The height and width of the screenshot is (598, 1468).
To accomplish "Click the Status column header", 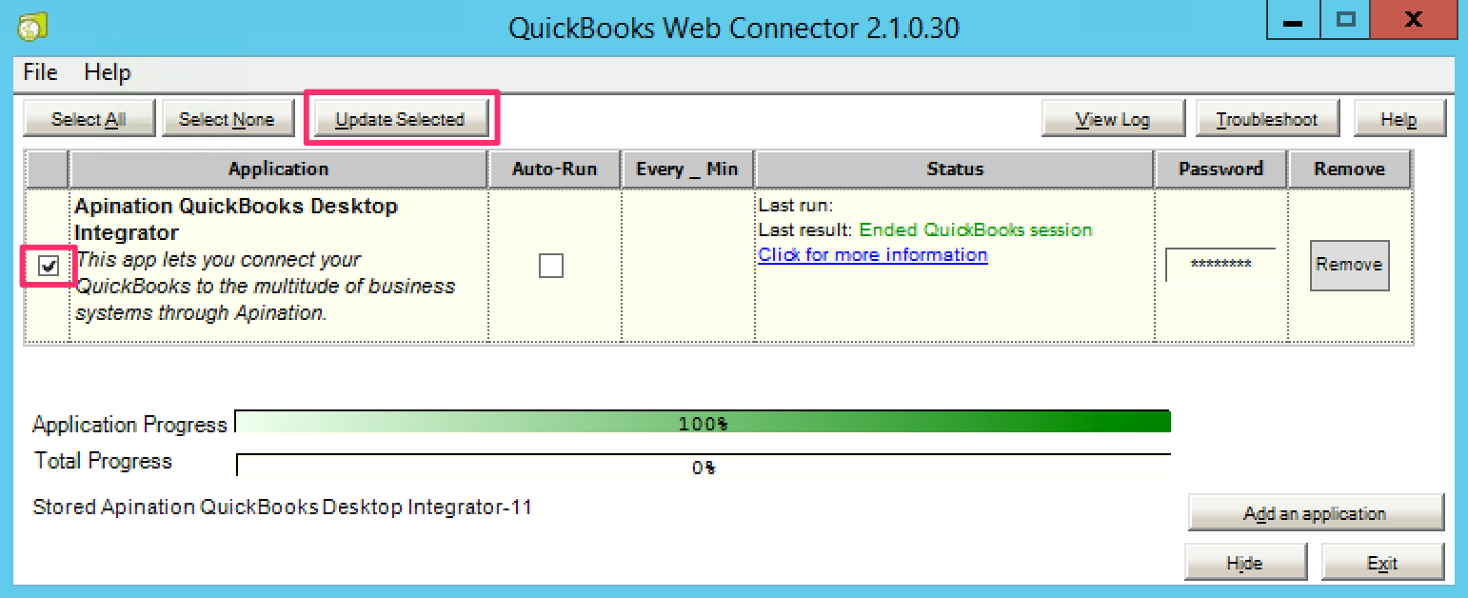I will pyautogui.click(x=955, y=169).
